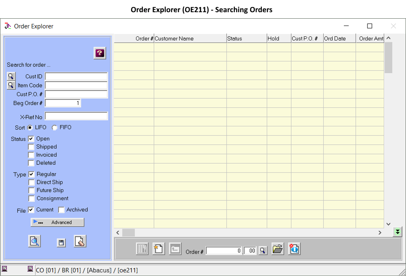Run the order search with the document-magnifier icon
Viewport: 406px width, 276px height.
pos(35,241)
